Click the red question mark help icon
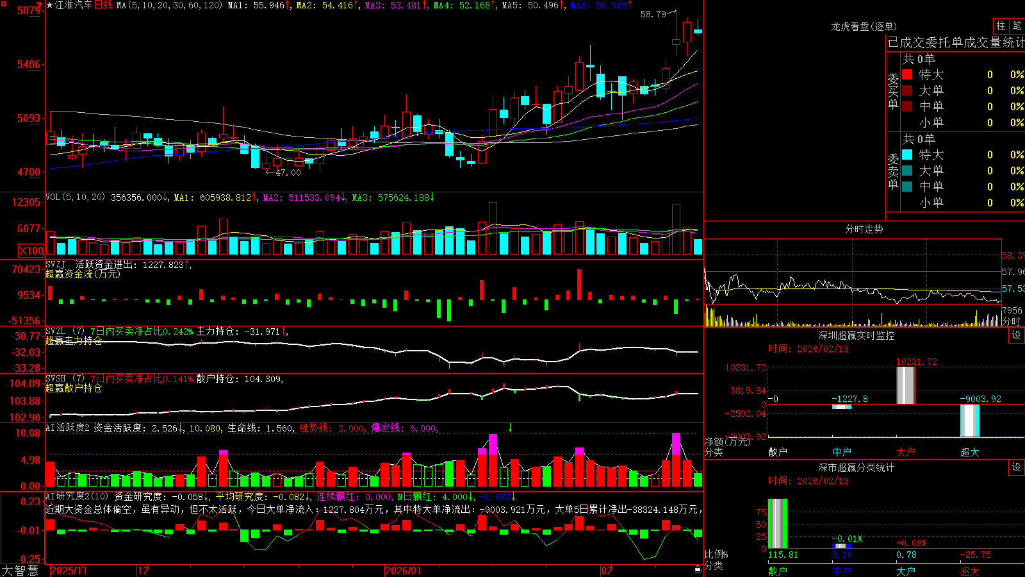The image size is (1025, 577). coord(38,5)
